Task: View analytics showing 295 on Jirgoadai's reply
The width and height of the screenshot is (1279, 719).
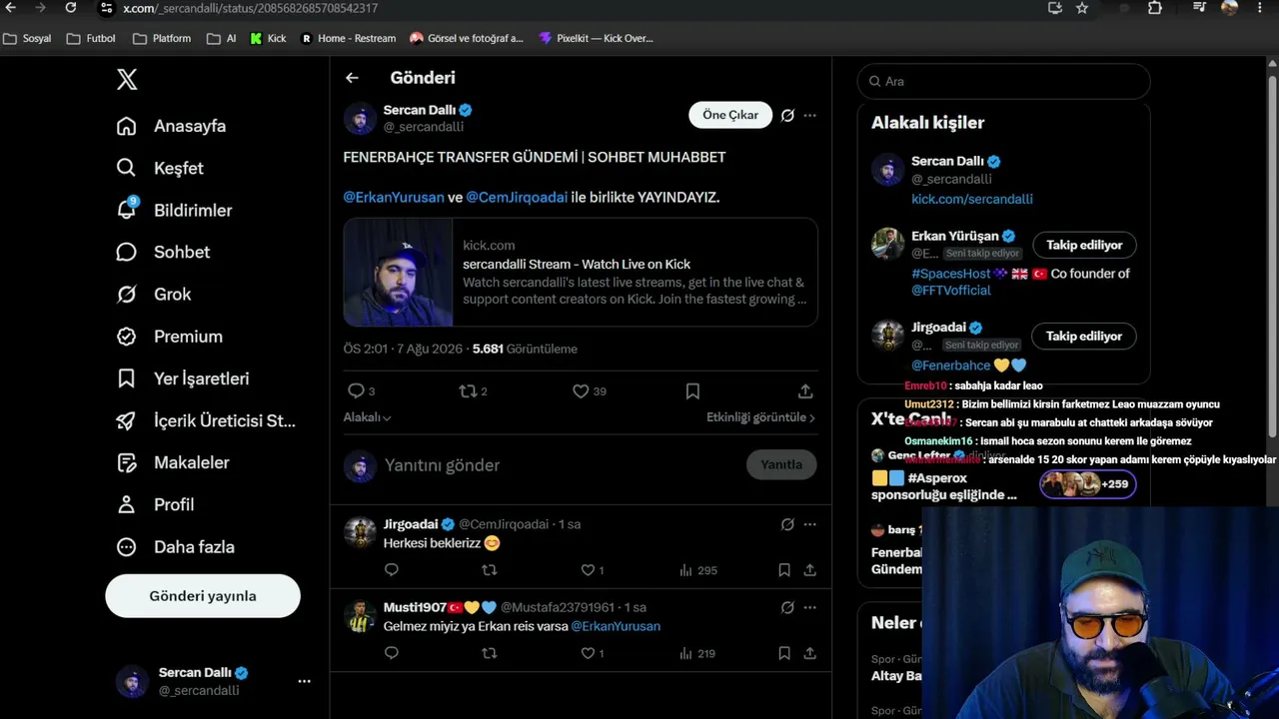Action: click(x=698, y=570)
